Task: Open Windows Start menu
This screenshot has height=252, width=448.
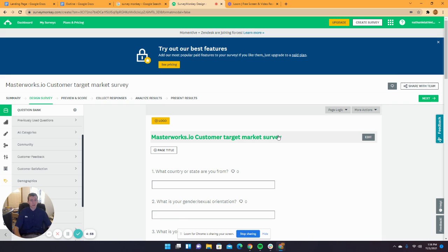Action: (x=168, y=246)
